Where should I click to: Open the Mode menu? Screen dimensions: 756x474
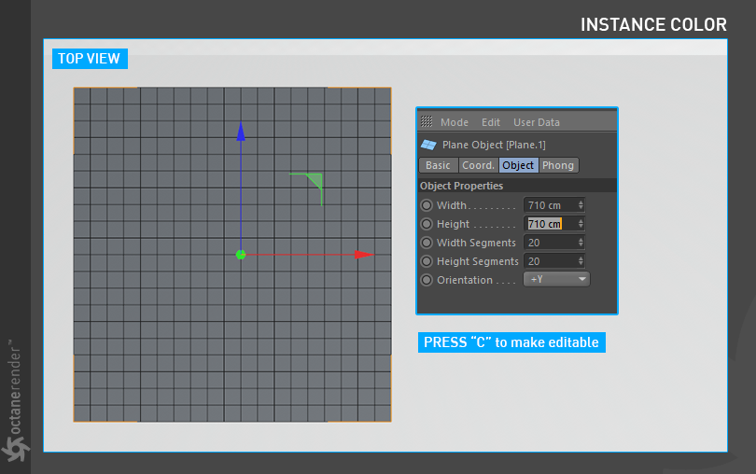[x=455, y=122]
